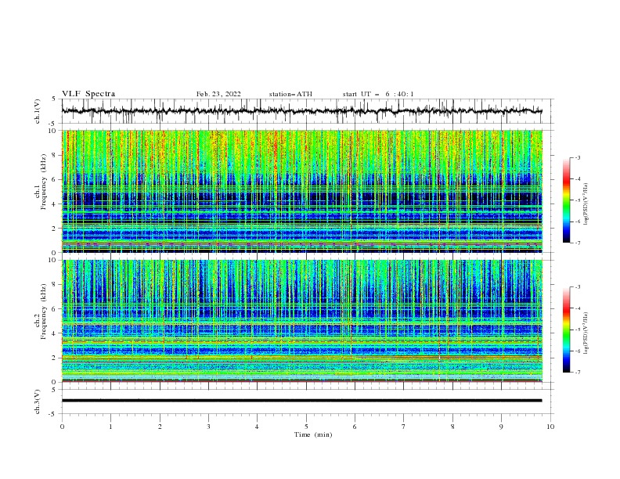620x479 pixels.
Task: Click time-axis tick label "6"
Action: coord(355,427)
